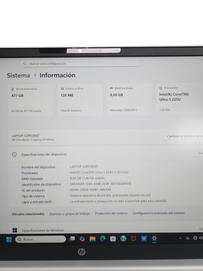Select identifier 94F494A5-318B-430B-AE4F-48515E689478
The image size is (203, 271).
(x=100, y=184)
